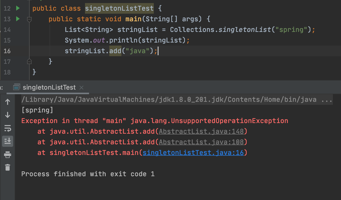Click the add method call on line 16
This screenshot has width=341, height=200.
pos(115,51)
